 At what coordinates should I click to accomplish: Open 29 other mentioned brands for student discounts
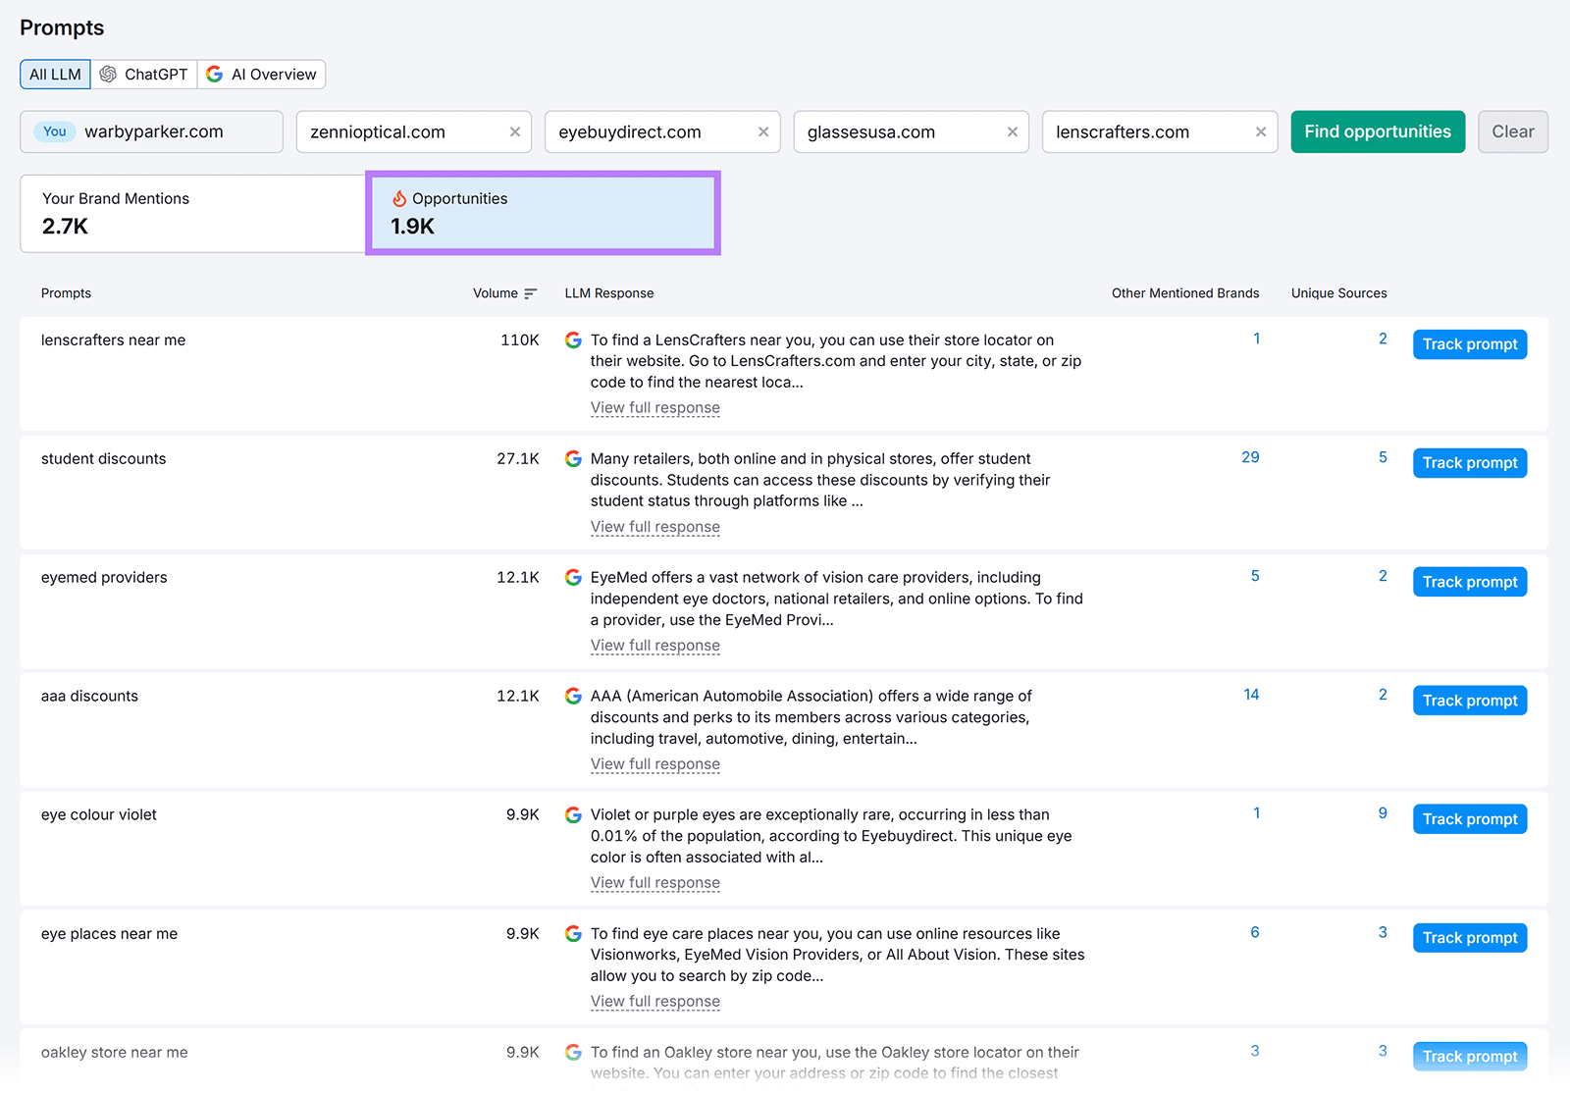pos(1250,457)
